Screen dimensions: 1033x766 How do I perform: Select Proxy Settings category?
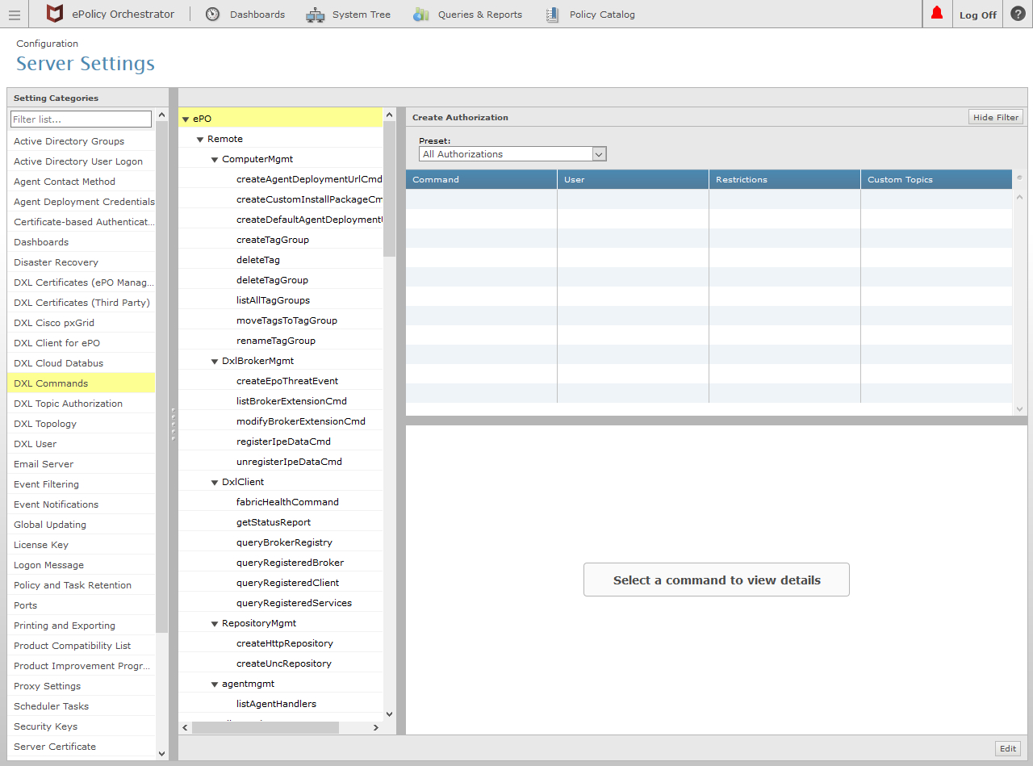pyautogui.click(x=82, y=685)
